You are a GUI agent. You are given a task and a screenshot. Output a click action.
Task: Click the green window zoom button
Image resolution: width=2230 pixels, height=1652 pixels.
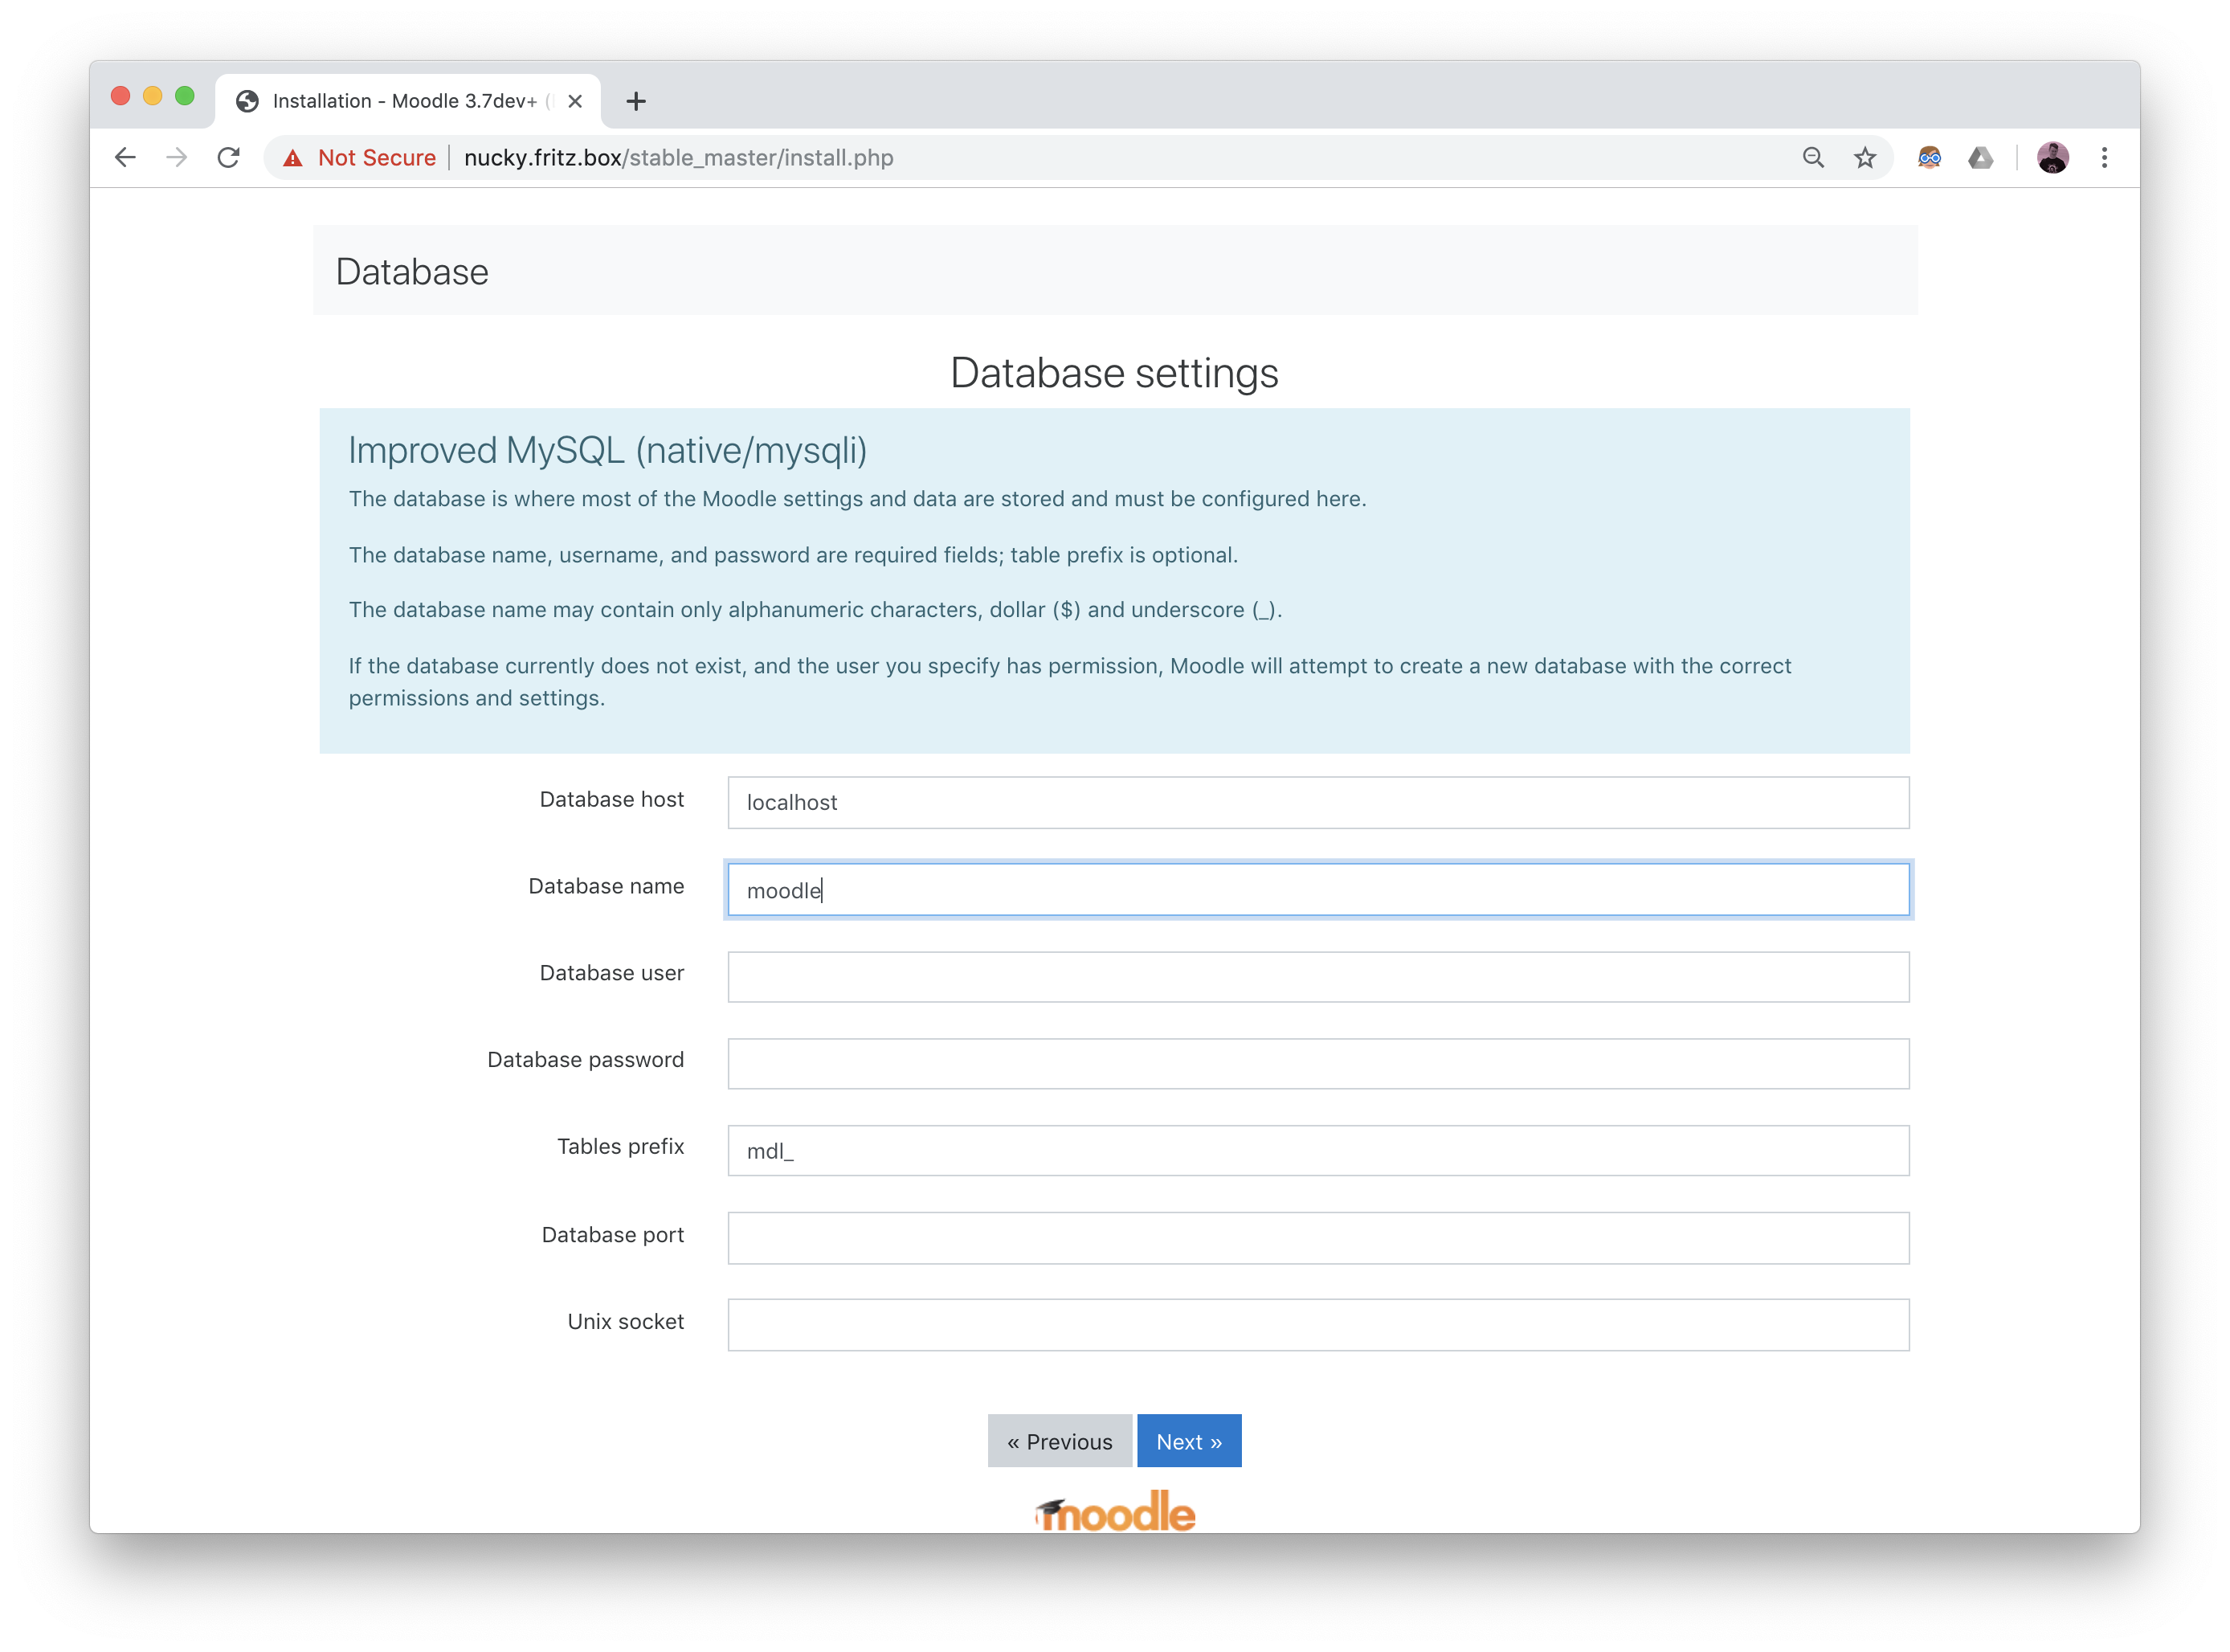tap(185, 96)
